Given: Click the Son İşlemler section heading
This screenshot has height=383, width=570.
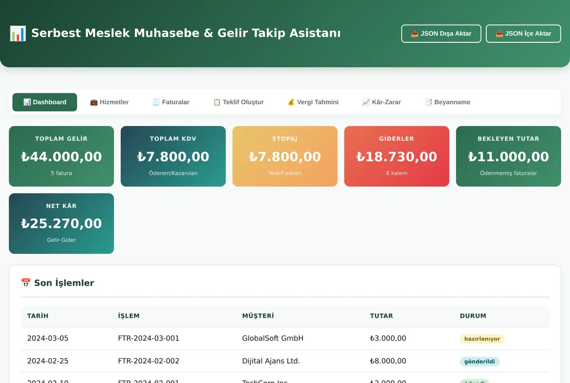Looking at the screenshot, I should pyautogui.click(x=57, y=283).
